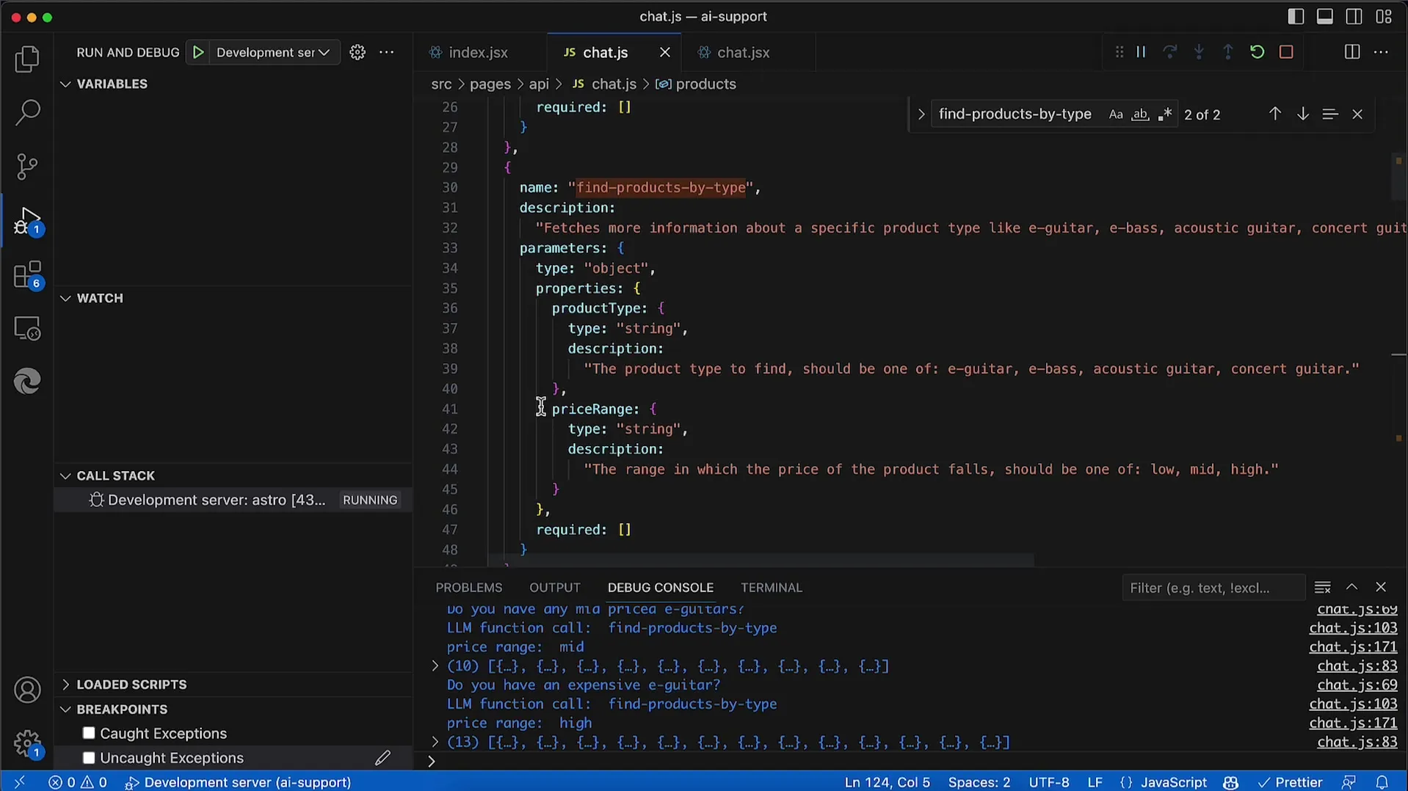Image resolution: width=1408 pixels, height=791 pixels.
Task: Click Step Over in debug toolbar
Action: click(x=1170, y=52)
